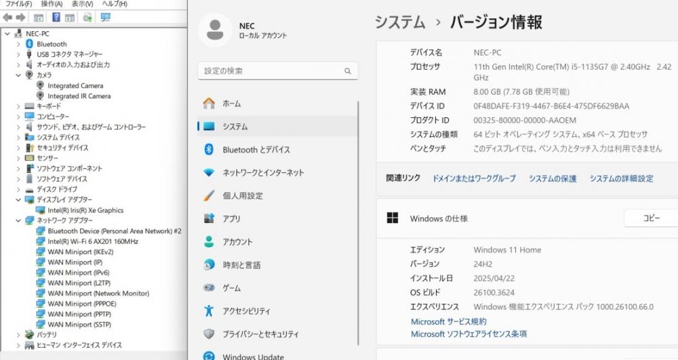Click the NEC account avatar in Settings
This screenshot has height=360, width=678.
click(x=215, y=30)
